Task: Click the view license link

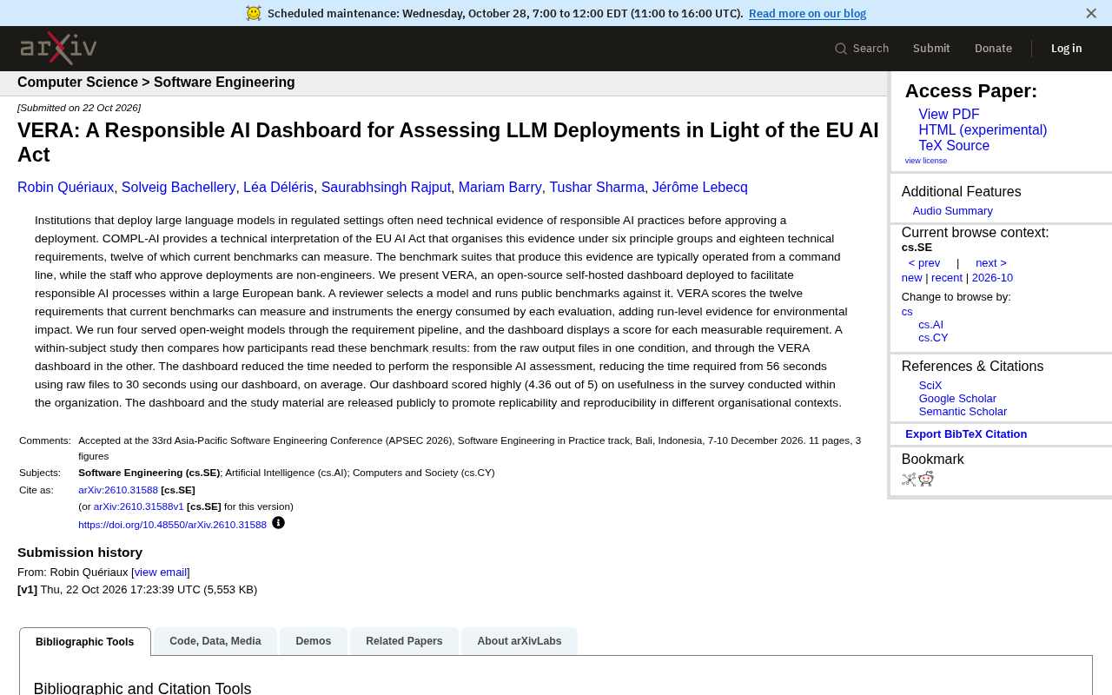Action: [x=926, y=161]
